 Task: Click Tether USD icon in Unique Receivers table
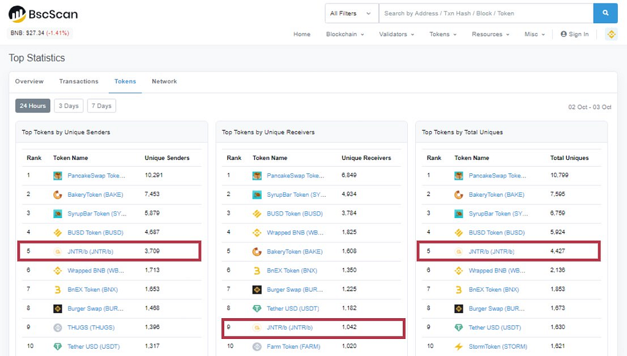coord(257,308)
